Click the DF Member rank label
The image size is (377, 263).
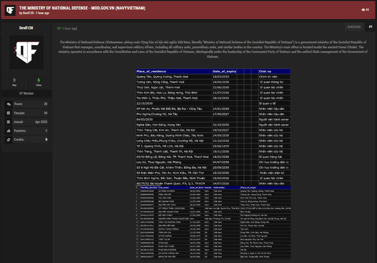pyautogui.click(x=26, y=93)
